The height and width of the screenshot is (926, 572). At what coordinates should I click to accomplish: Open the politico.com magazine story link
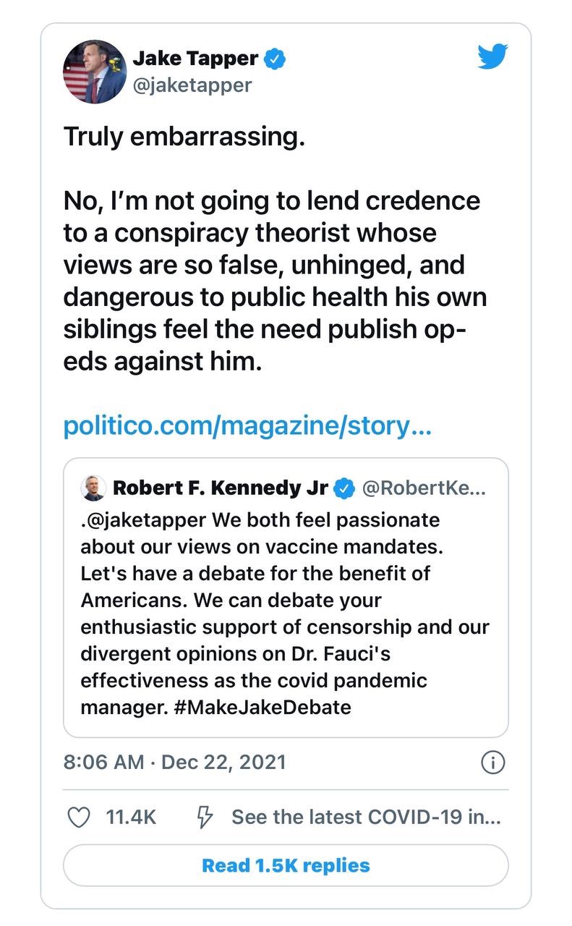(247, 425)
